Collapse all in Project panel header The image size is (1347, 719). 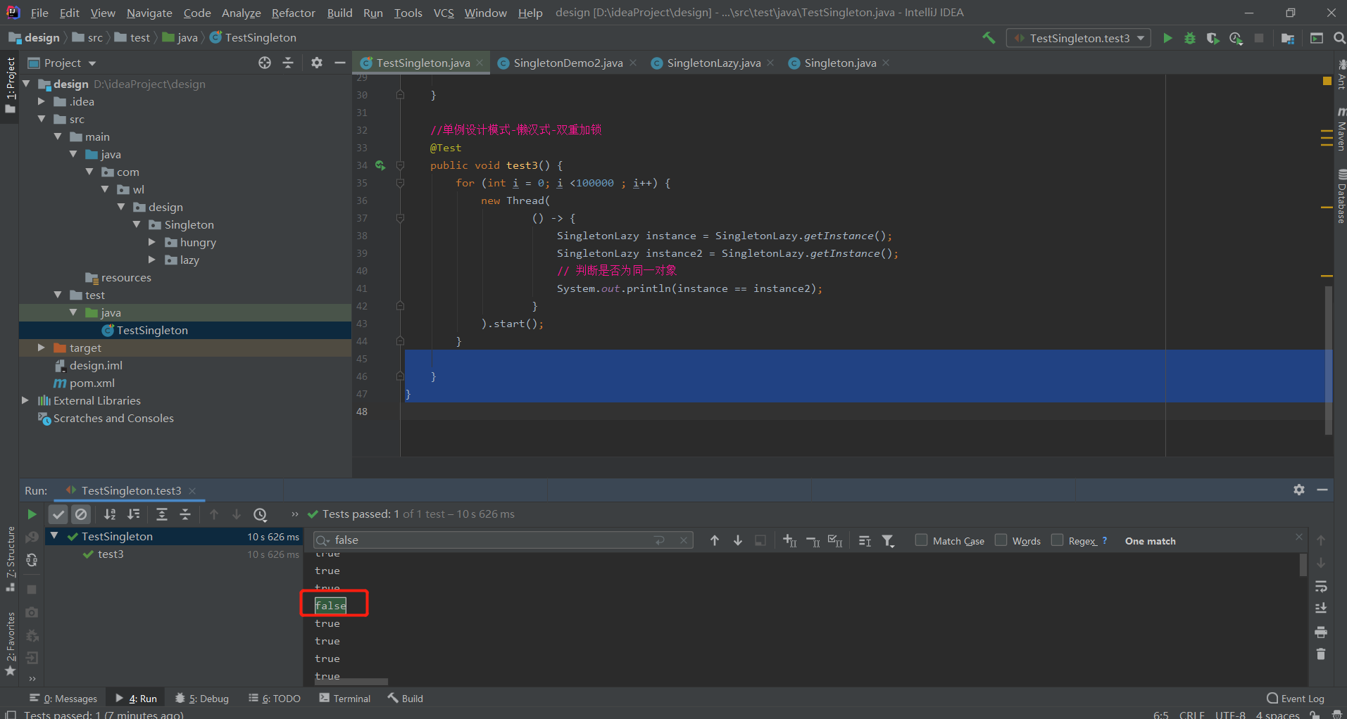pos(288,63)
